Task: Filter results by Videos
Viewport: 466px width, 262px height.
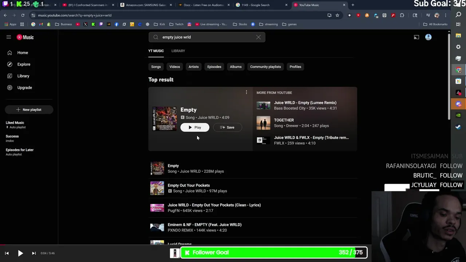Action: pos(175,67)
